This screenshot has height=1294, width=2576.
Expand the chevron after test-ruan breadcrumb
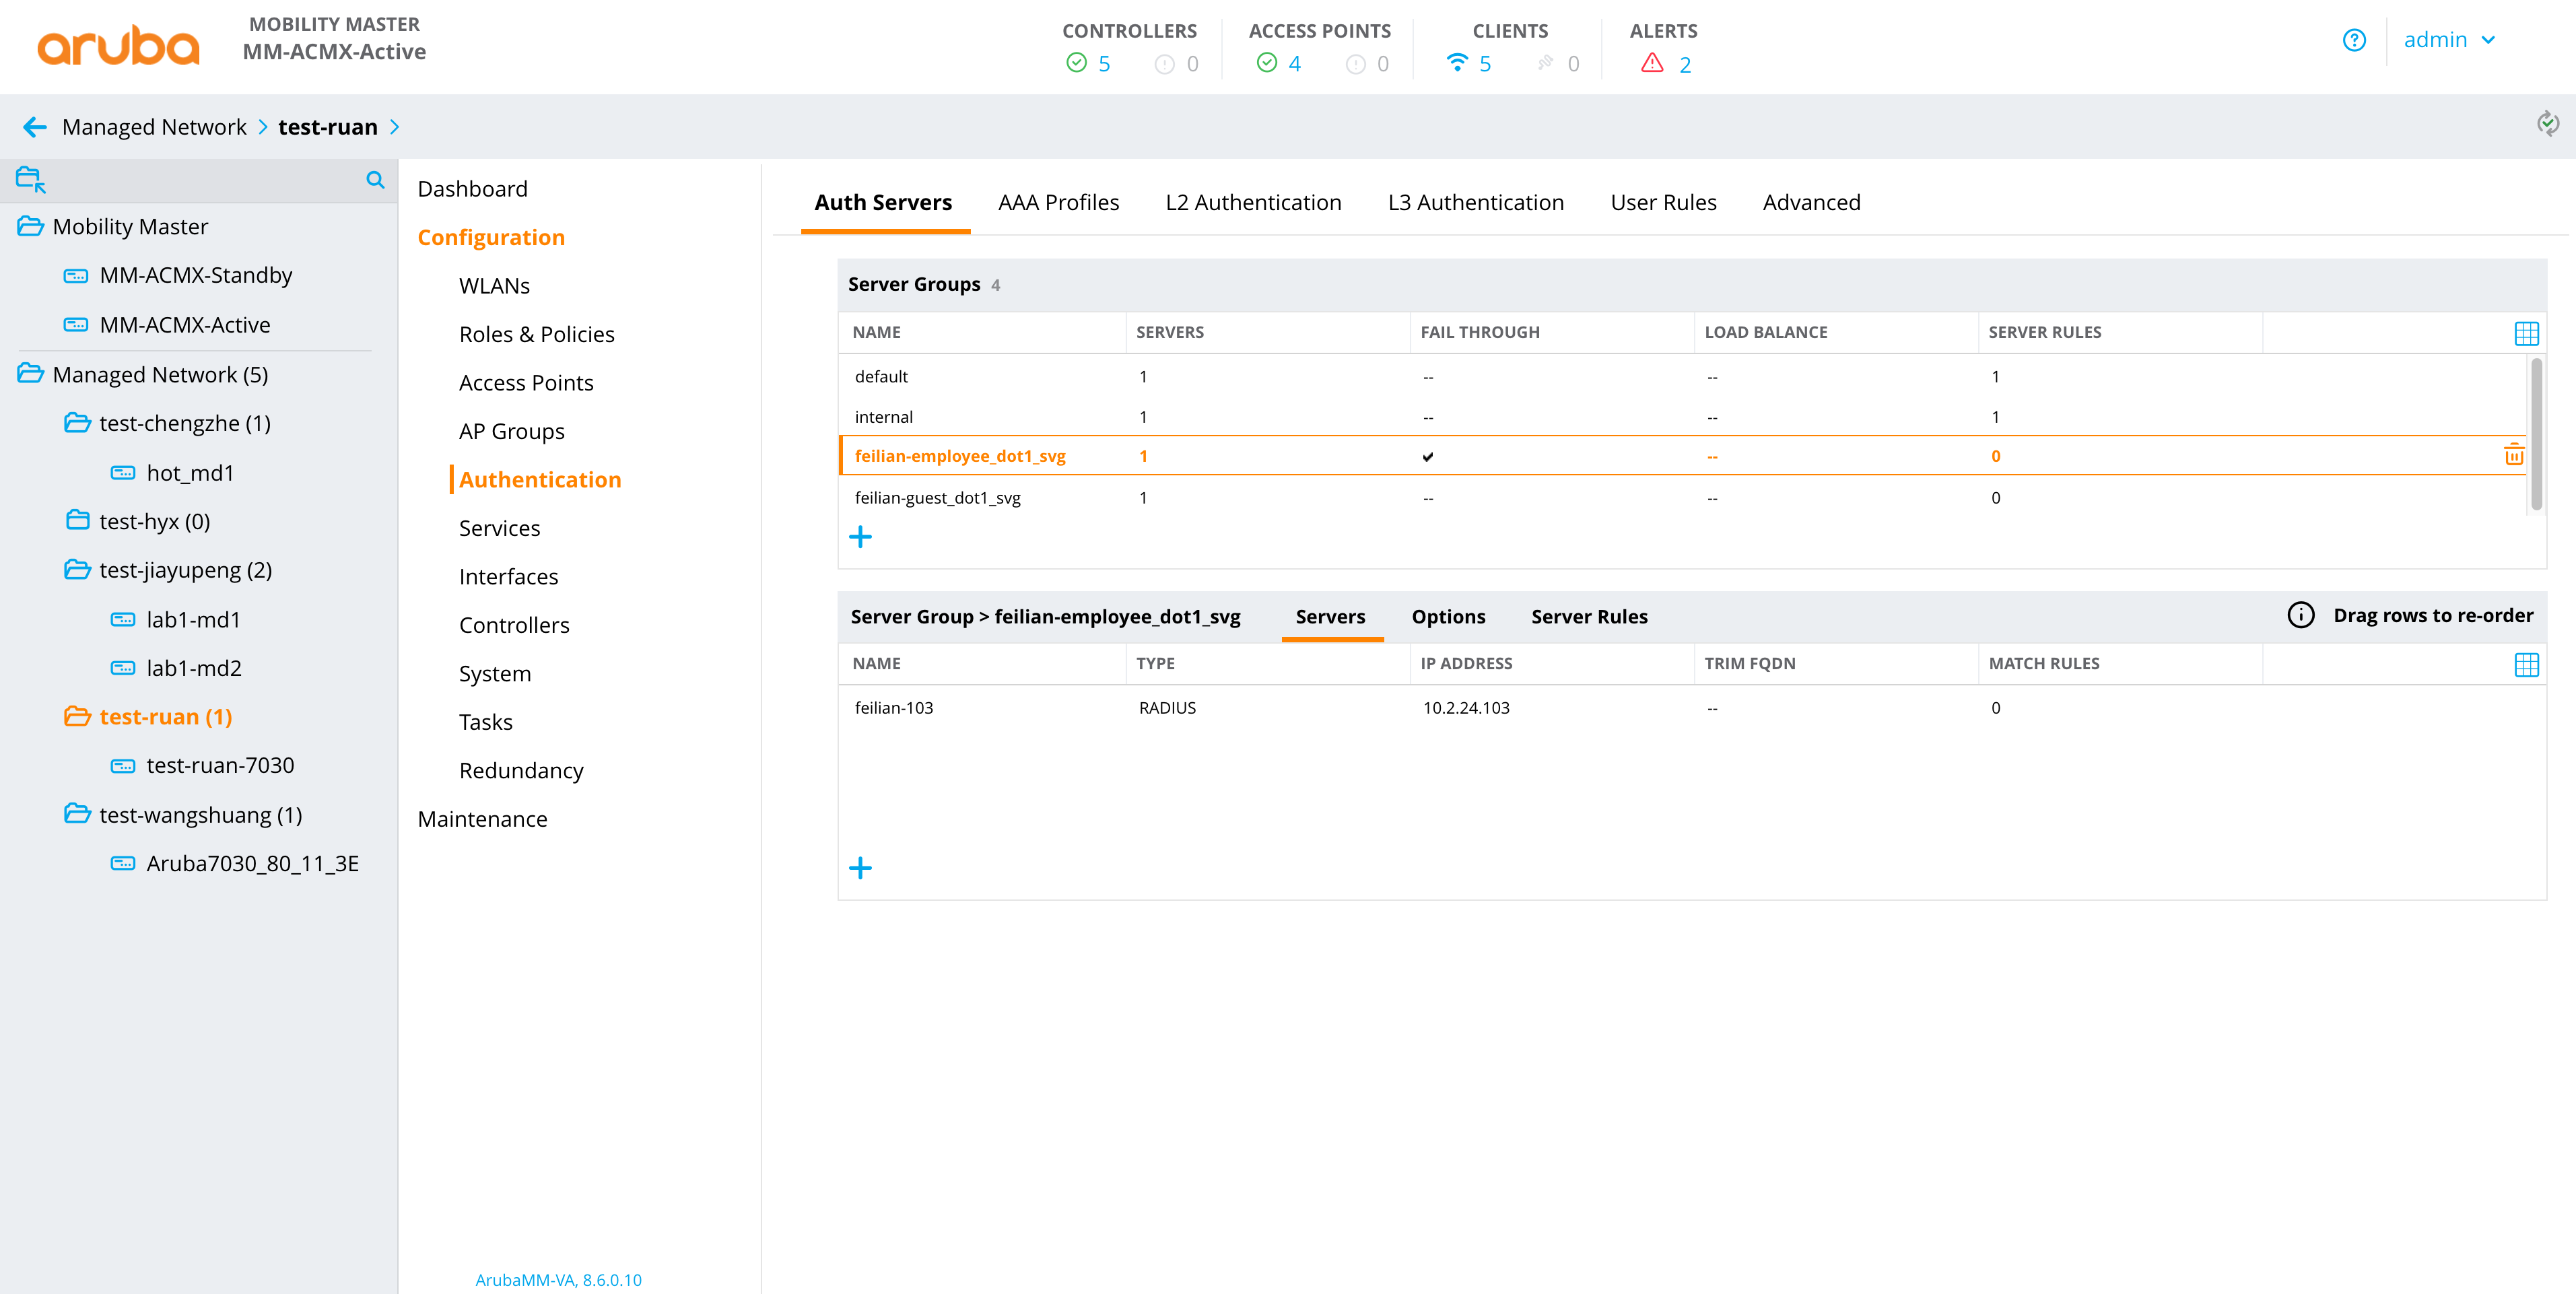(395, 127)
